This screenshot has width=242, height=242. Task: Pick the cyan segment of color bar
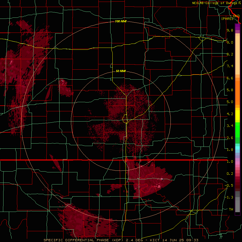click(237, 148)
